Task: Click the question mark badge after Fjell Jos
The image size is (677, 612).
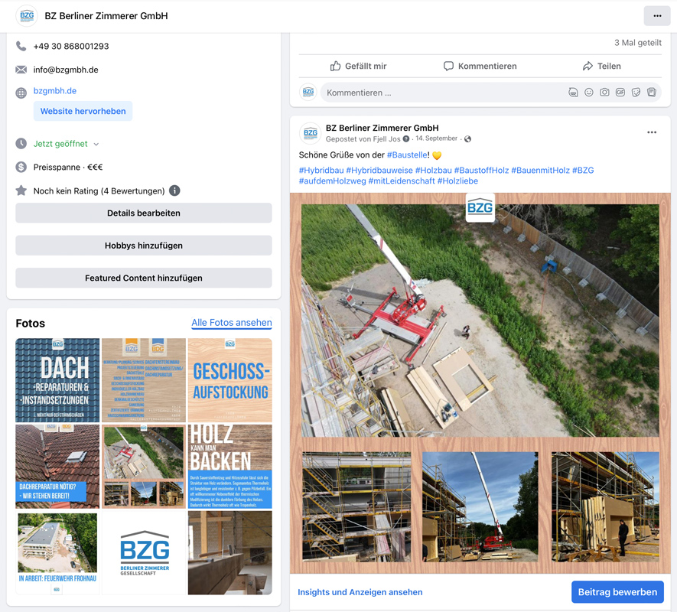Action: click(x=406, y=139)
